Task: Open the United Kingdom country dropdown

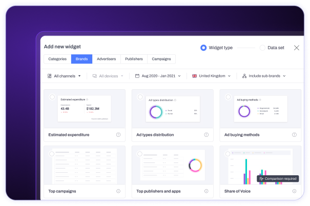Action: 211,76
